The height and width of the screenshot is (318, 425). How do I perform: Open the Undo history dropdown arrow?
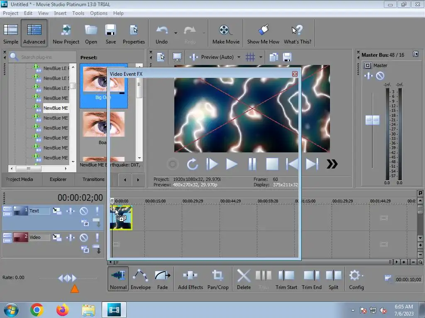176,33
